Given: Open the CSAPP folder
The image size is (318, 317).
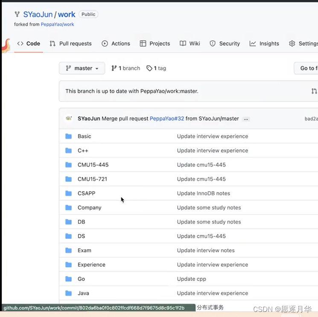Looking at the screenshot, I should pos(86,193).
